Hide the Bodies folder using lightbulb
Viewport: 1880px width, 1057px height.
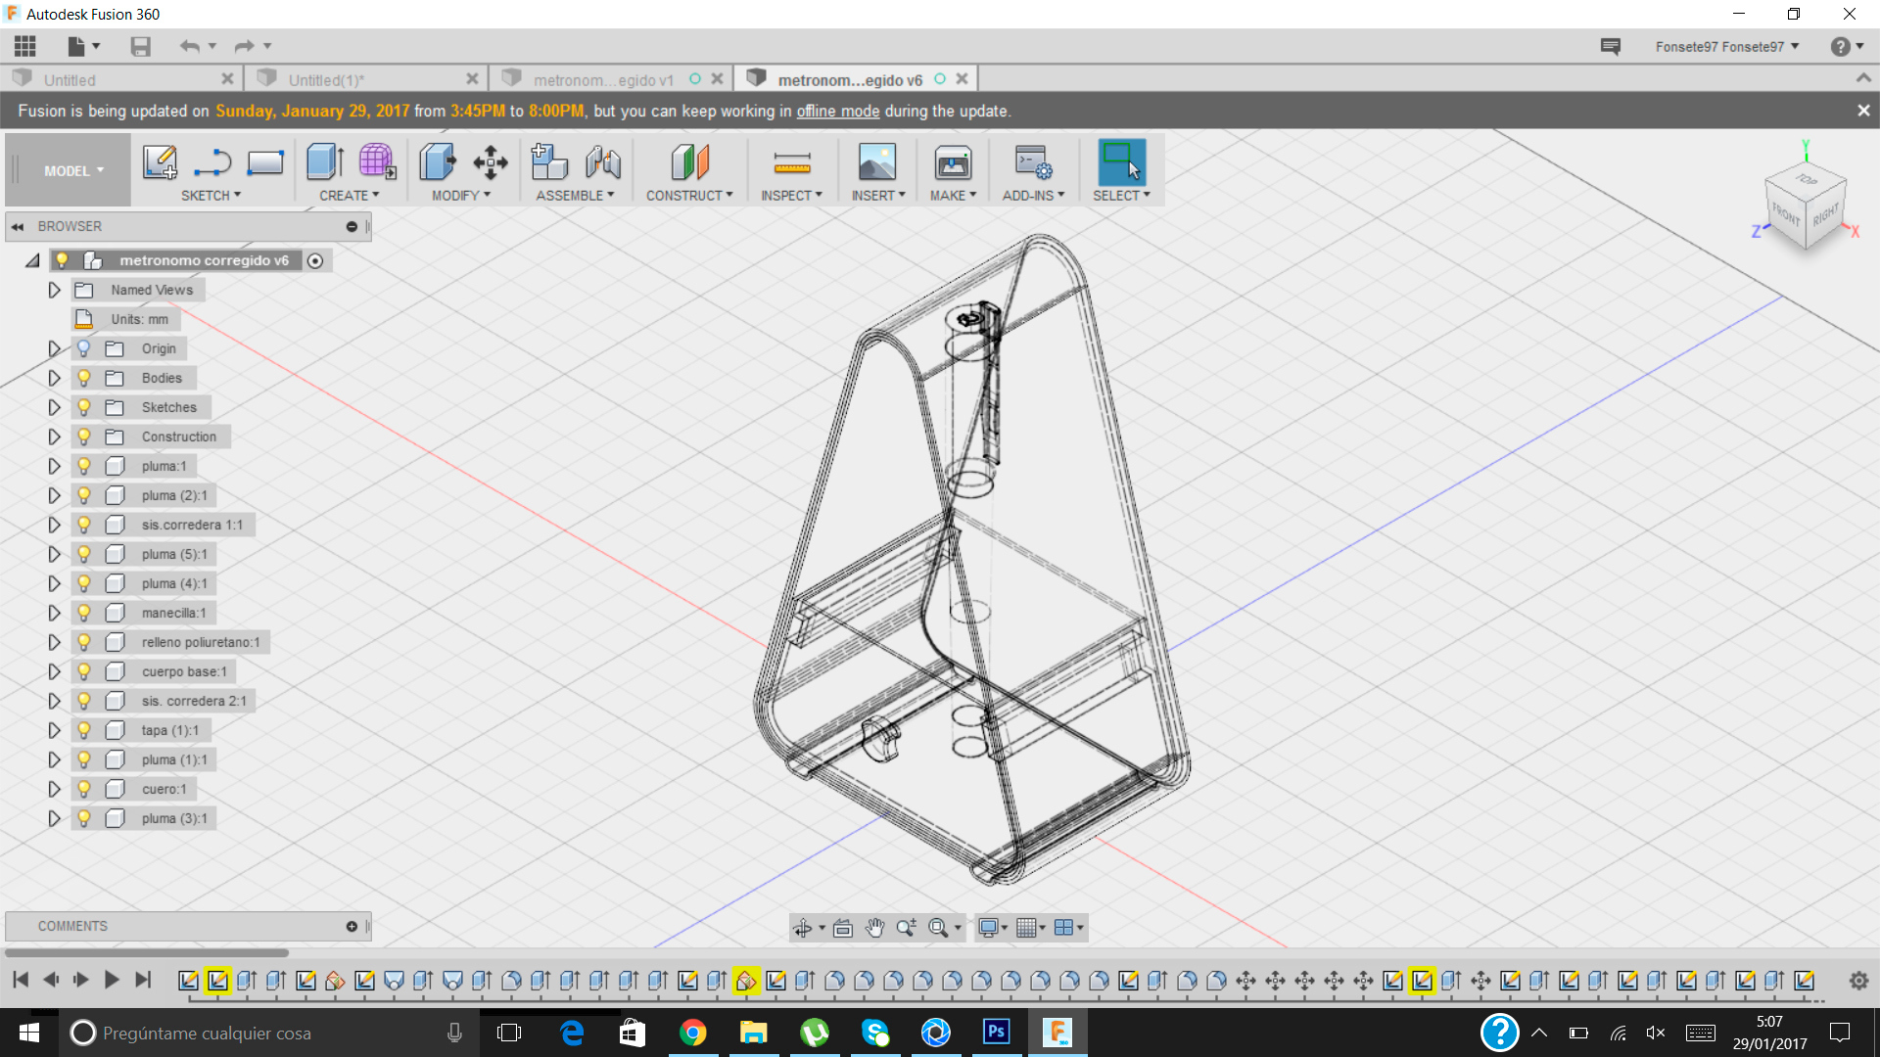(84, 378)
